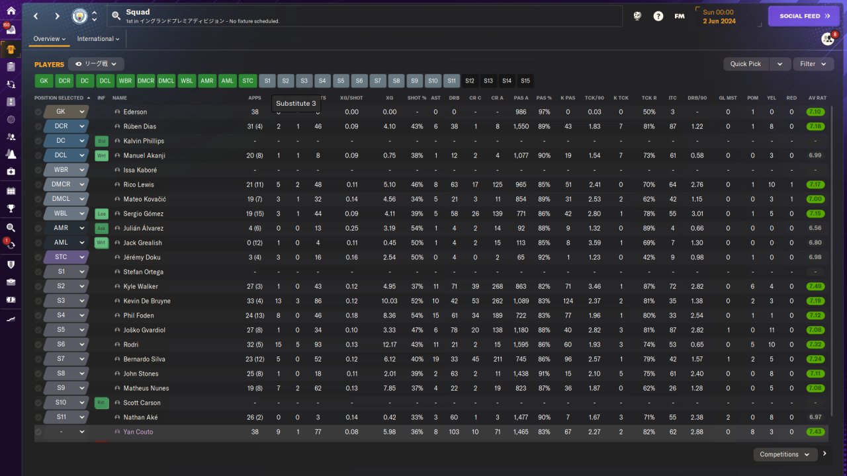Image resolution: width=847 pixels, height=476 pixels.
Task: Open the Squad Planner clipboard icon
Action: pyautogui.click(x=11, y=67)
